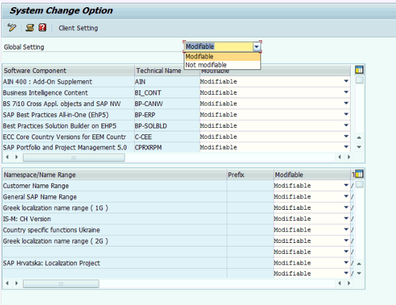The height and width of the screenshot is (305, 396).
Task: Open Client Setting
Action: tap(78, 28)
